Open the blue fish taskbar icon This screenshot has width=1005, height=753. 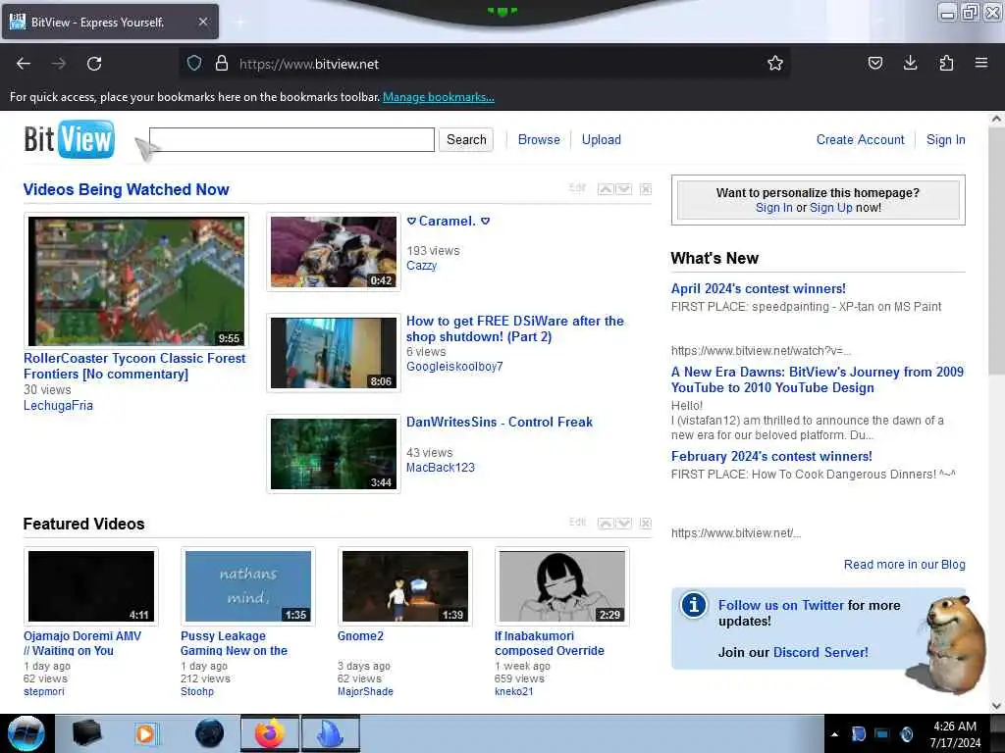point(330,733)
